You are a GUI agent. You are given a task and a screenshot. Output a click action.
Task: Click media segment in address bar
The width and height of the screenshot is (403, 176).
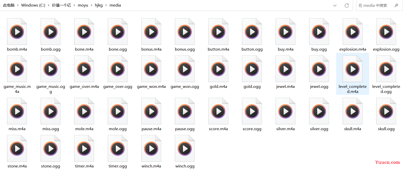[115, 5]
